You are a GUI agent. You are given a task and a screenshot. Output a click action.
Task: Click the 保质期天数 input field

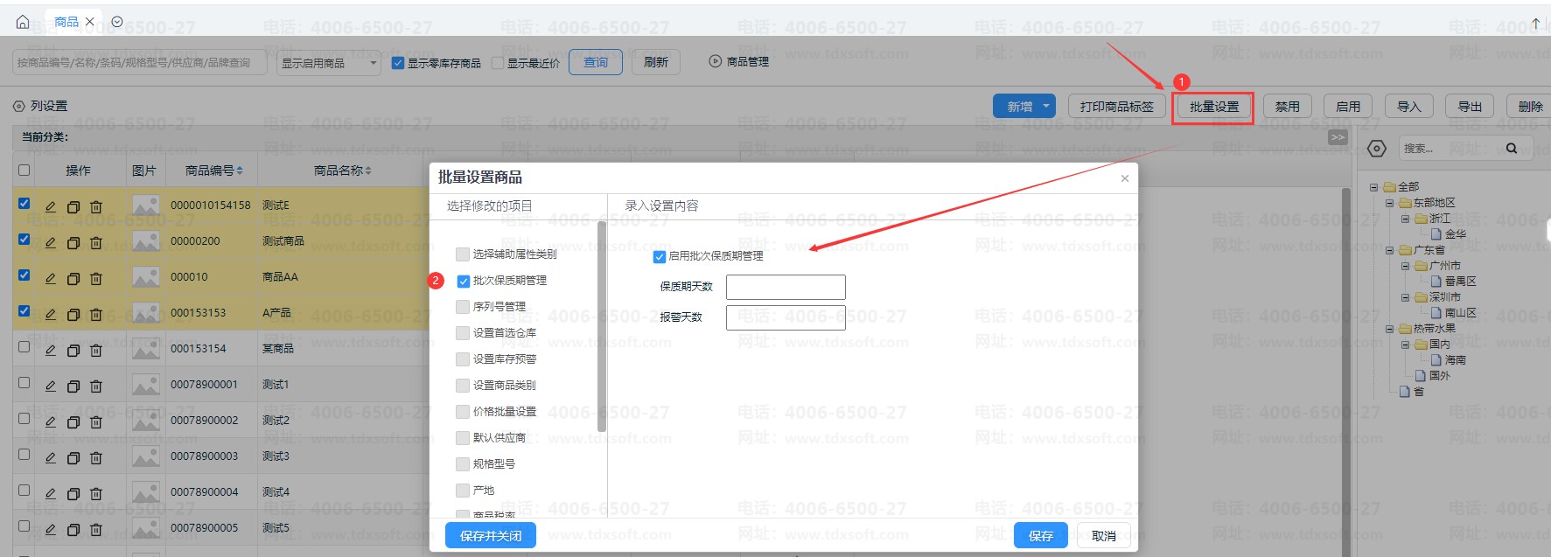coord(786,287)
